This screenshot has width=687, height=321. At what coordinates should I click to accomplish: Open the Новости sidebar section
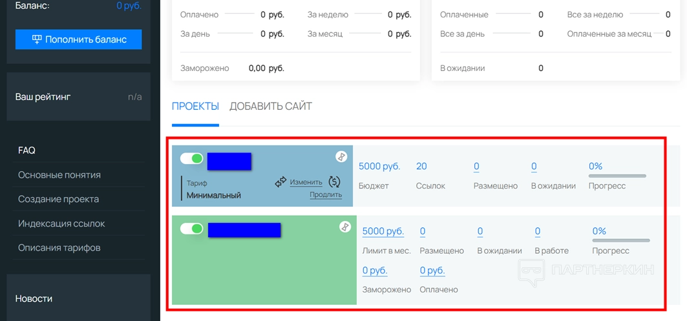pos(34,298)
